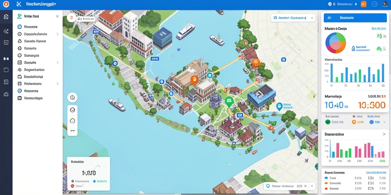Expand the second item in left menu list
Image resolution: width=391 pixels, height=195 pixels.
click(x=38, y=34)
